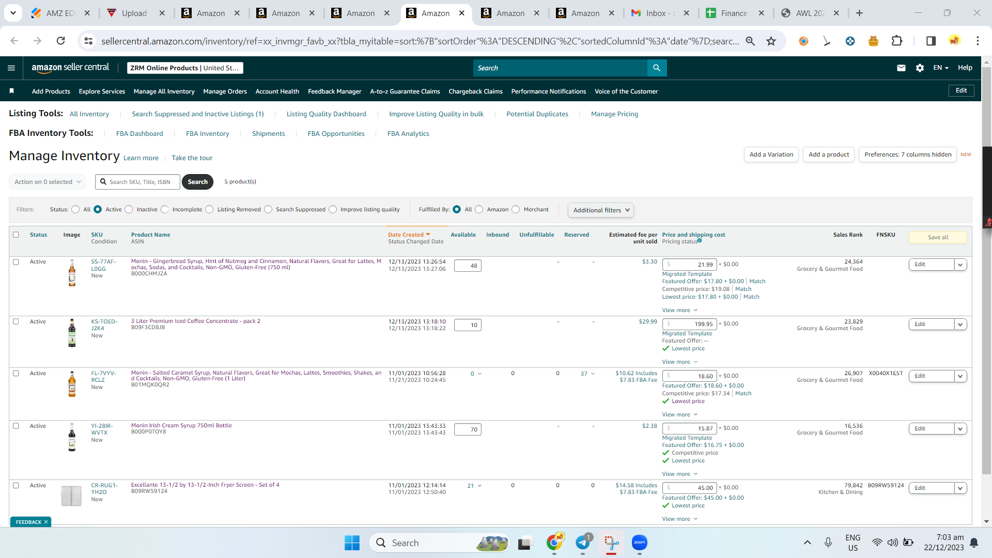The image size is (992, 558).
Task: Open Chrome side panel icon
Action: 931,41
